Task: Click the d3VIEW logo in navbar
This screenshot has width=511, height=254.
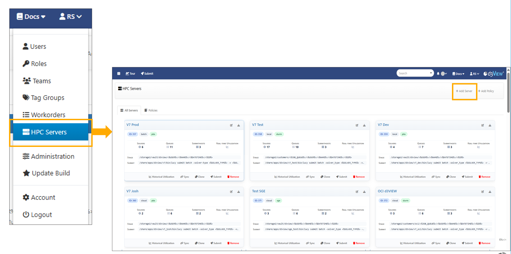Action: point(494,74)
